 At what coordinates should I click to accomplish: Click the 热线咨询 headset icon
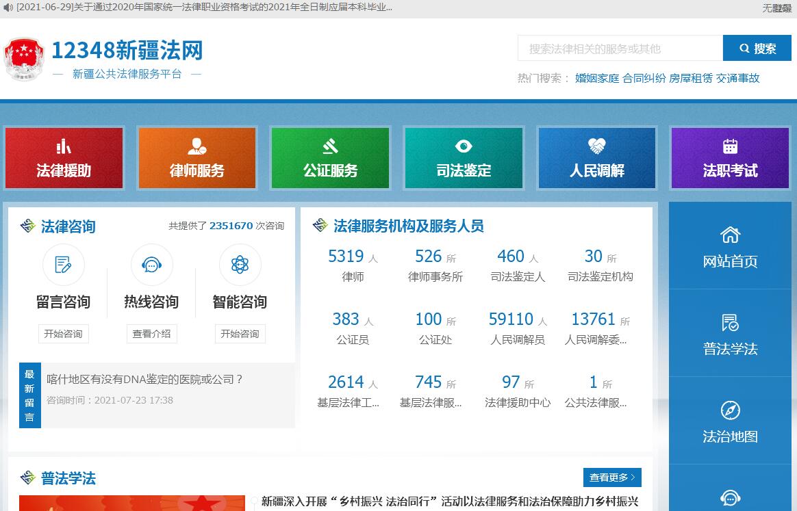click(x=151, y=265)
